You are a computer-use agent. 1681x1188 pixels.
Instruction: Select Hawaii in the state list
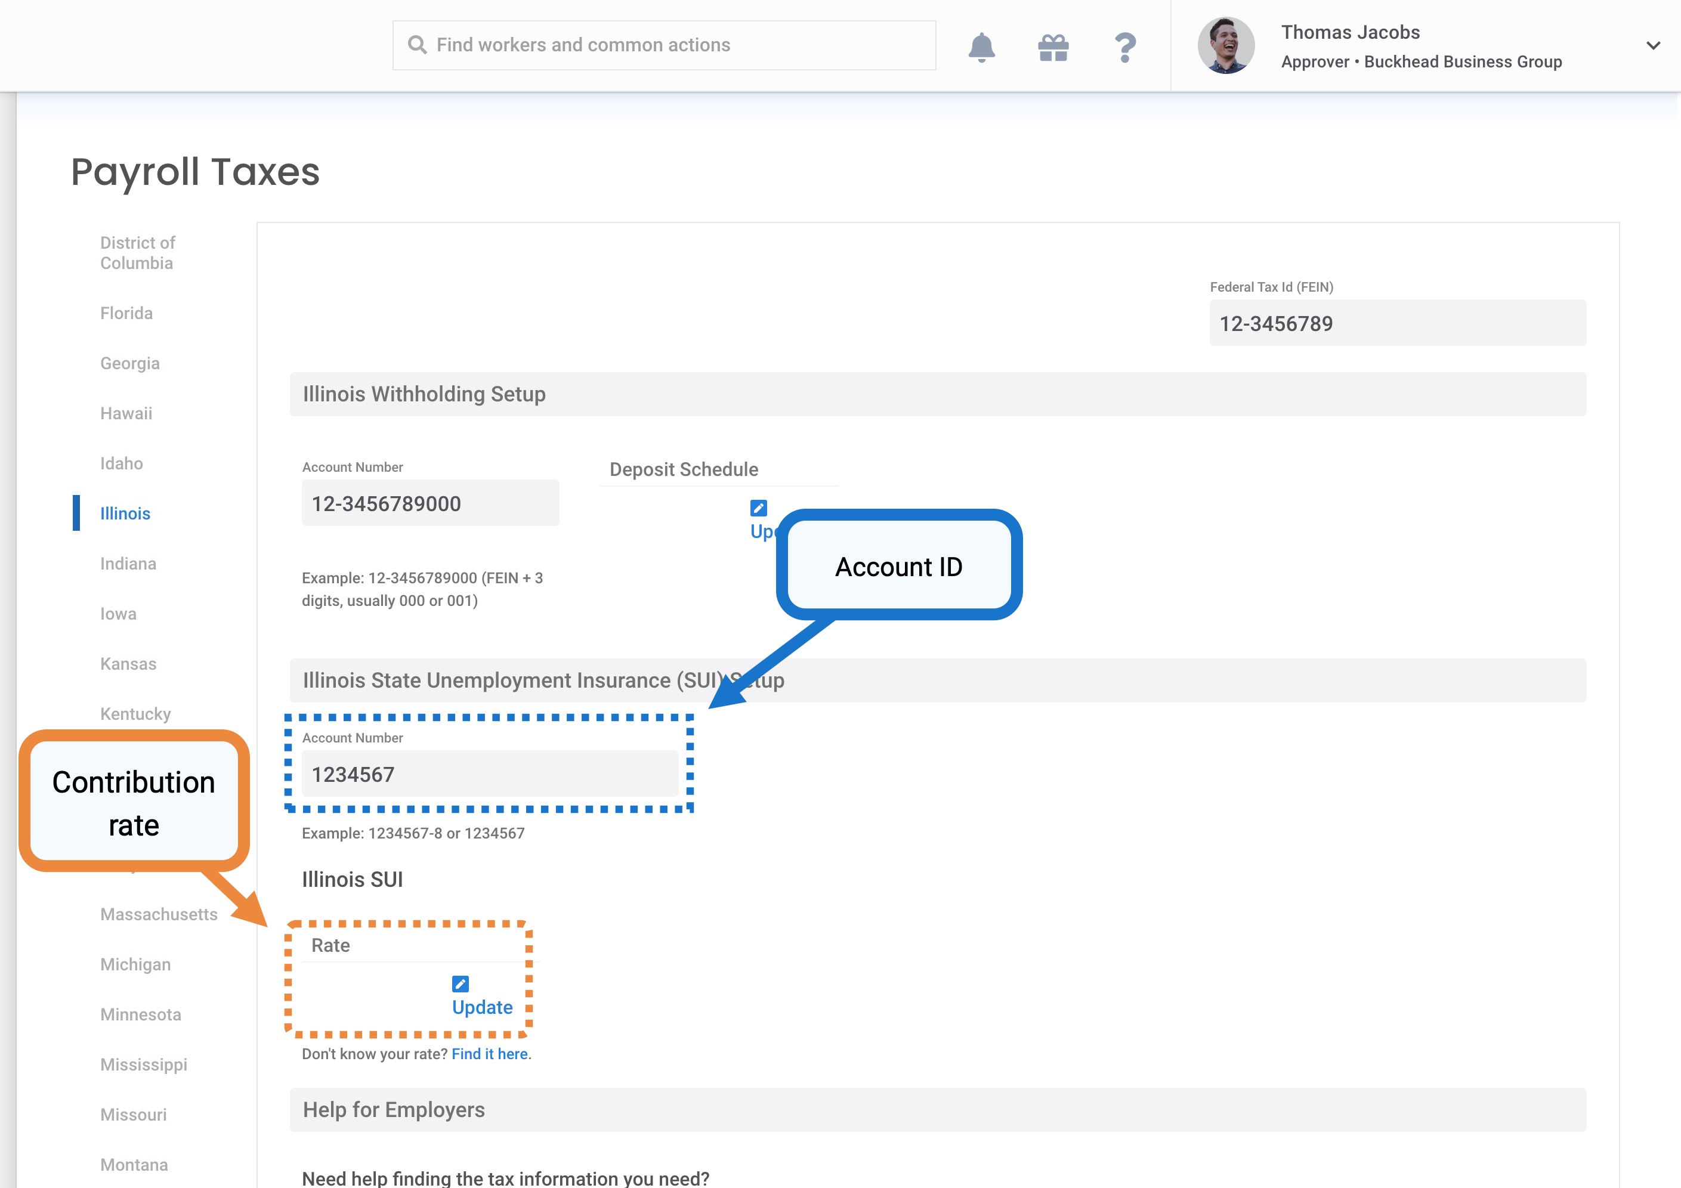tap(126, 413)
